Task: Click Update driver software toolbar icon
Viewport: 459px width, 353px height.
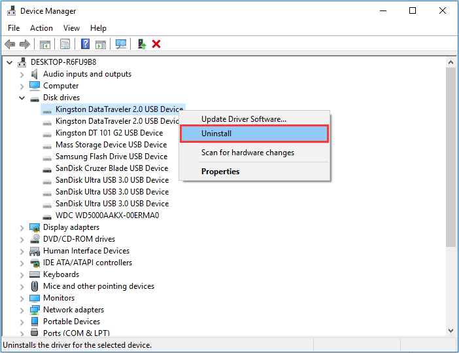Action: point(142,45)
